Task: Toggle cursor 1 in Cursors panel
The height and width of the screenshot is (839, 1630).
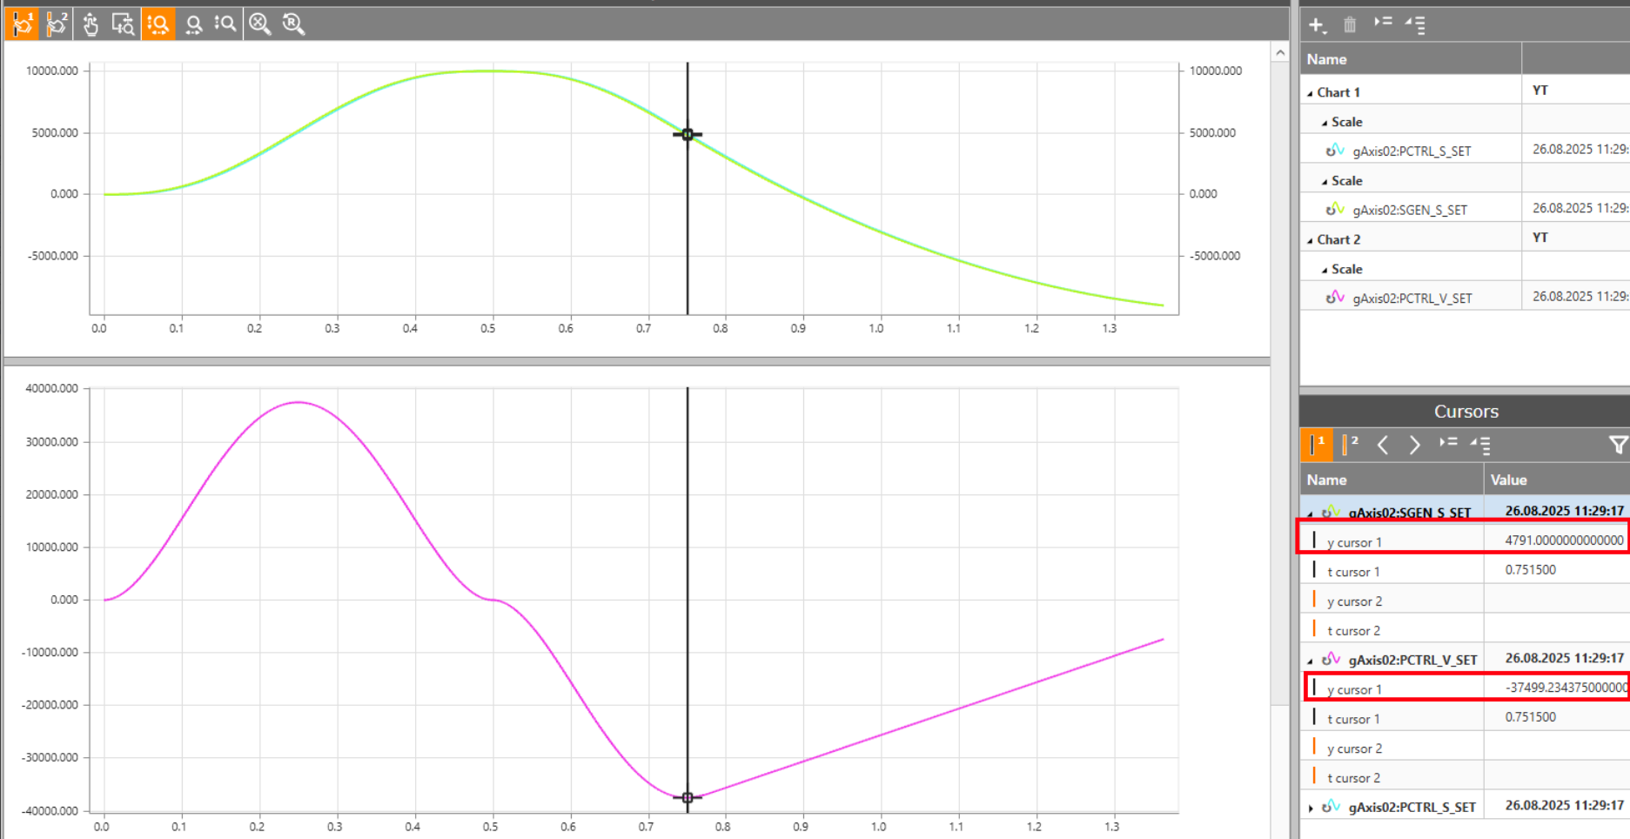Action: (x=1317, y=445)
